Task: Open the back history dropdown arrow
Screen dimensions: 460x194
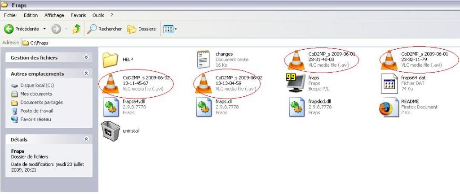Action: (x=44, y=29)
